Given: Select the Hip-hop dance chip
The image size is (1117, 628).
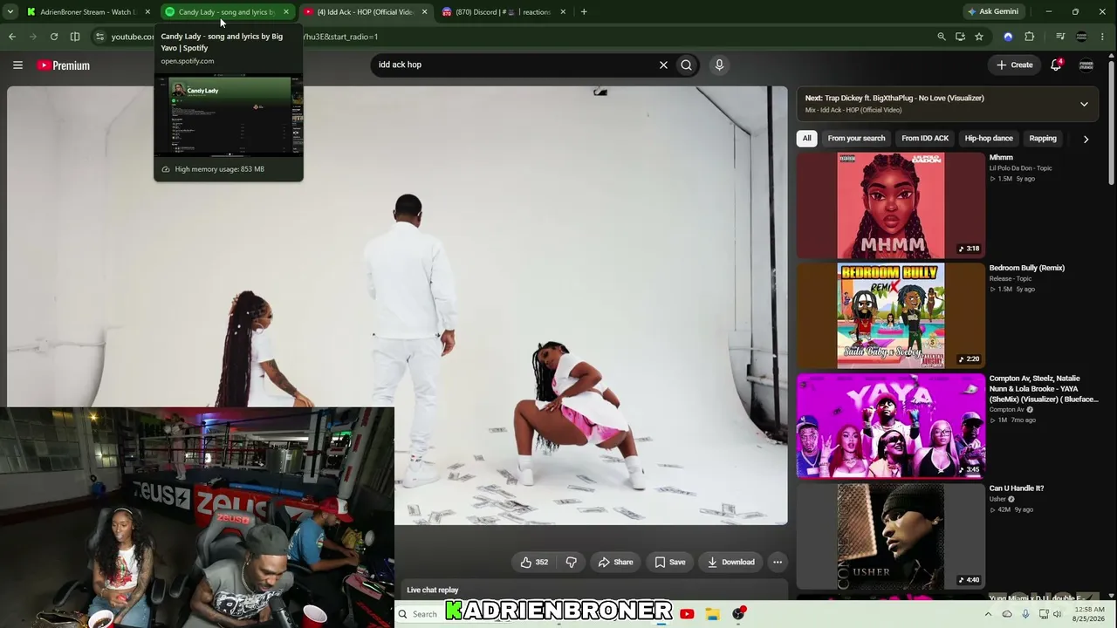Looking at the screenshot, I should coord(989,138).
